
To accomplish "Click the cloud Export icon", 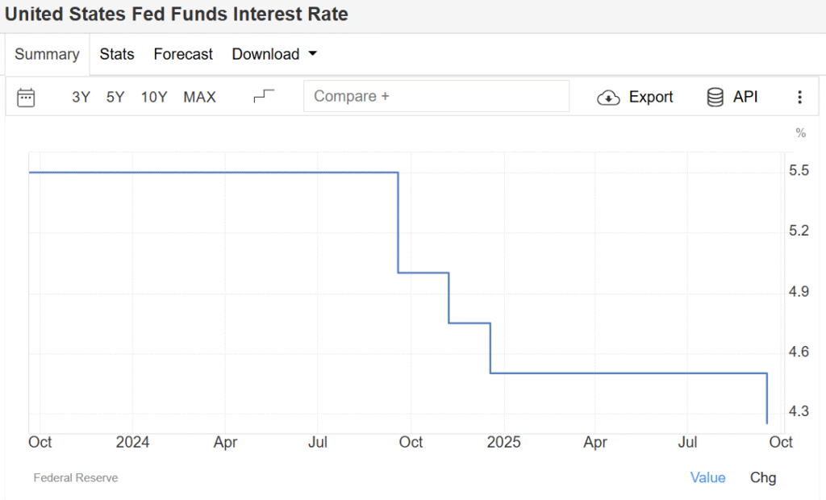I will [608, 98].
